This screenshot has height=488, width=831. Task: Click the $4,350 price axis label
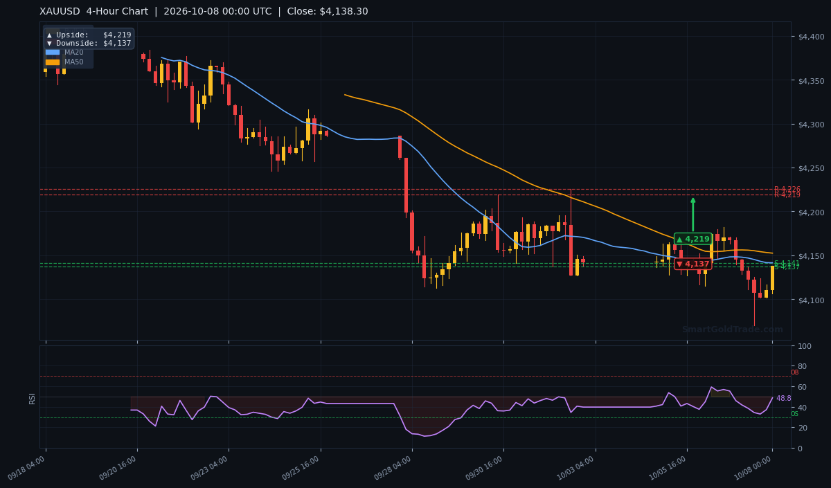click(812, 81)
